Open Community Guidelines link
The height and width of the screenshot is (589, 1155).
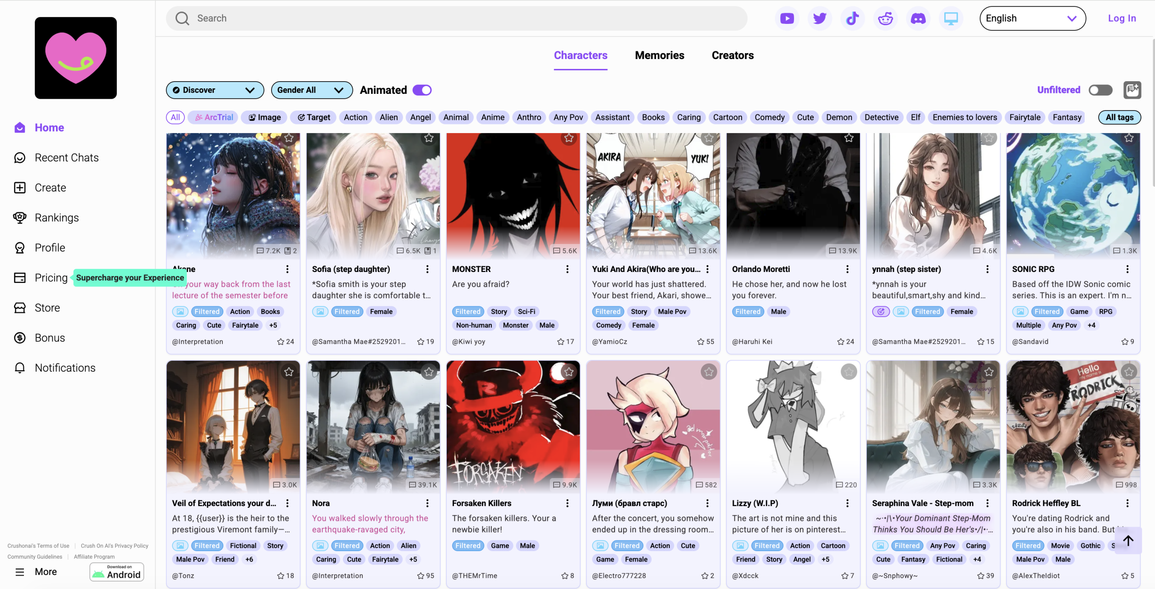[35, 557]
